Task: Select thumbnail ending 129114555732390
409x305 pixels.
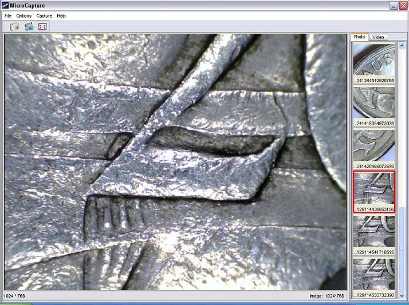Action: click(x=374, y=278)
